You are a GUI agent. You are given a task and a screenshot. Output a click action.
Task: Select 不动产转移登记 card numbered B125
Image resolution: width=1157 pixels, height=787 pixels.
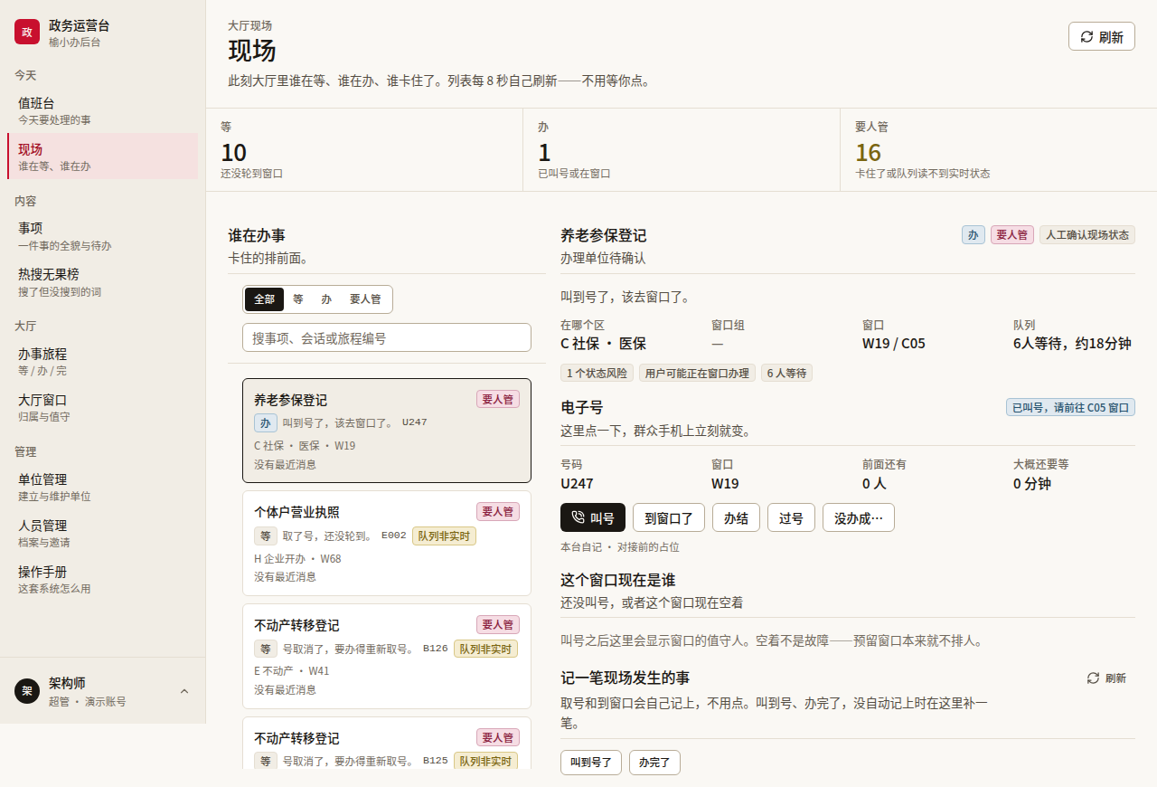387,743
